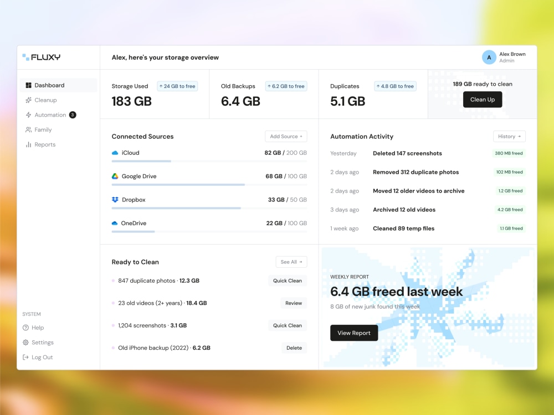This screenshot has width=554, height=415.
Task: Go to the Cleanup section
Action: (x=58, y=100)
